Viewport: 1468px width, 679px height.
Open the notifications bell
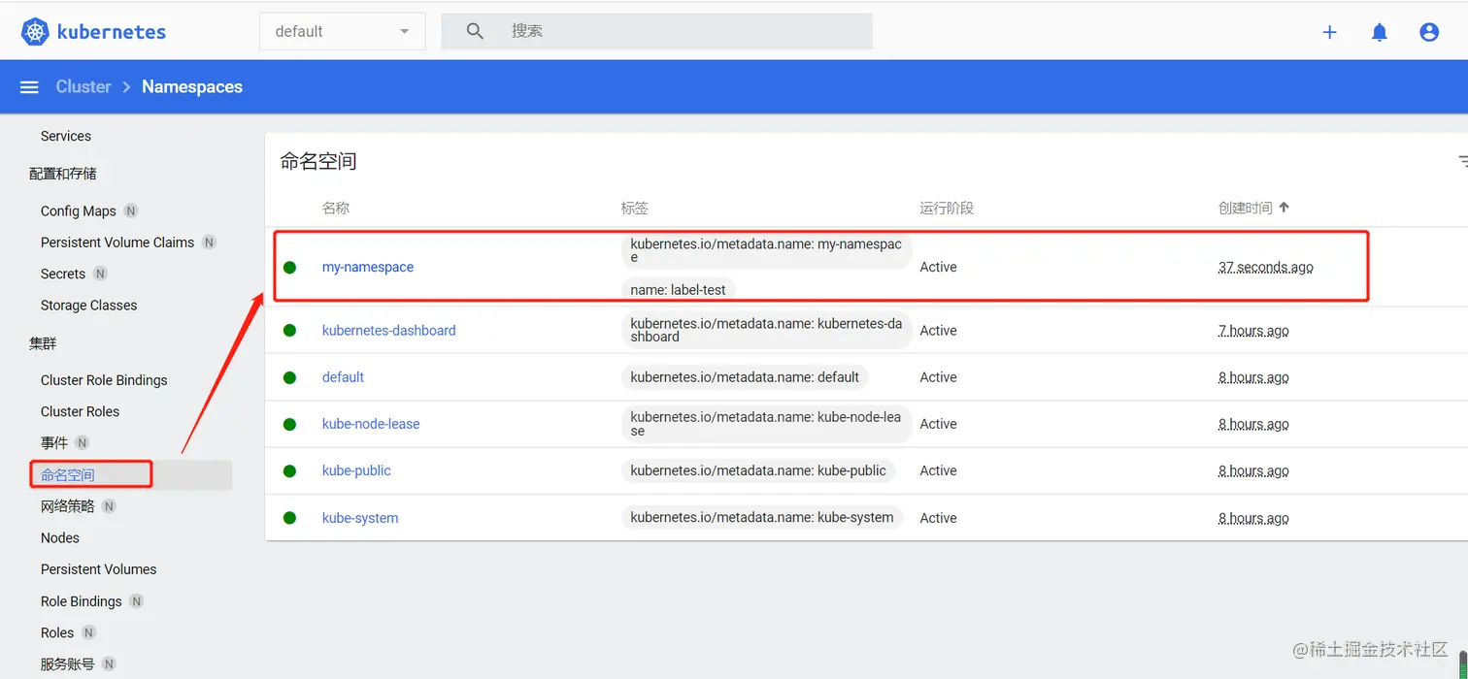1380,32
